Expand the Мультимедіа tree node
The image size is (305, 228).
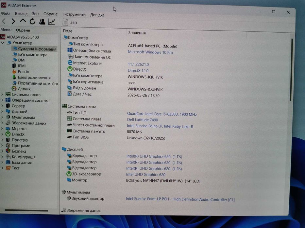pyautogui.click(x=2, y=117)
